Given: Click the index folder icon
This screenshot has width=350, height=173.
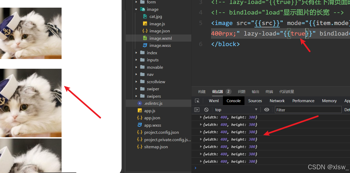Looking at the screenshot, I should [142, 53].
